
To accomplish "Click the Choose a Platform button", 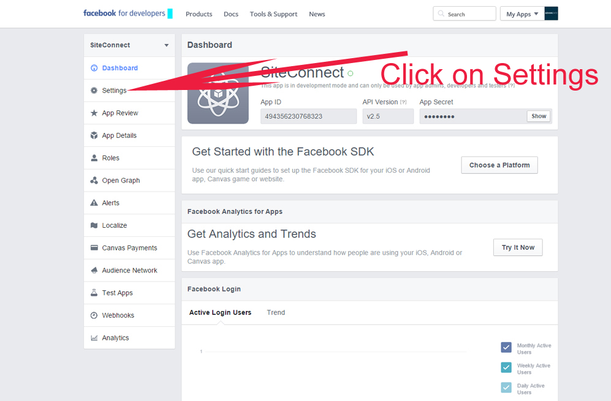I will pos(499,165).
